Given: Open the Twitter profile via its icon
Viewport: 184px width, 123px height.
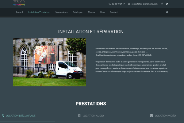Looking at the screenshot, I should point(167,4).
